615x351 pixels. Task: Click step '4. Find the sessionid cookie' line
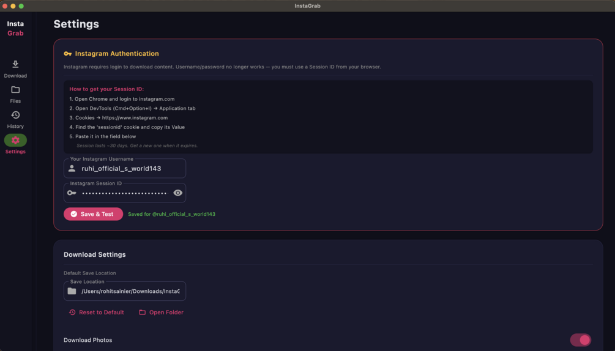pos(127,127)
